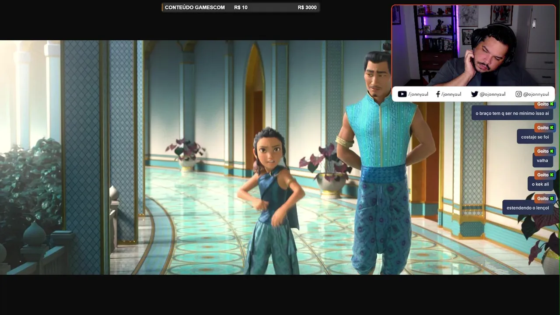Click the YouTube logo icon
This screenshot has width=560, height=315.
pos(402,94)
